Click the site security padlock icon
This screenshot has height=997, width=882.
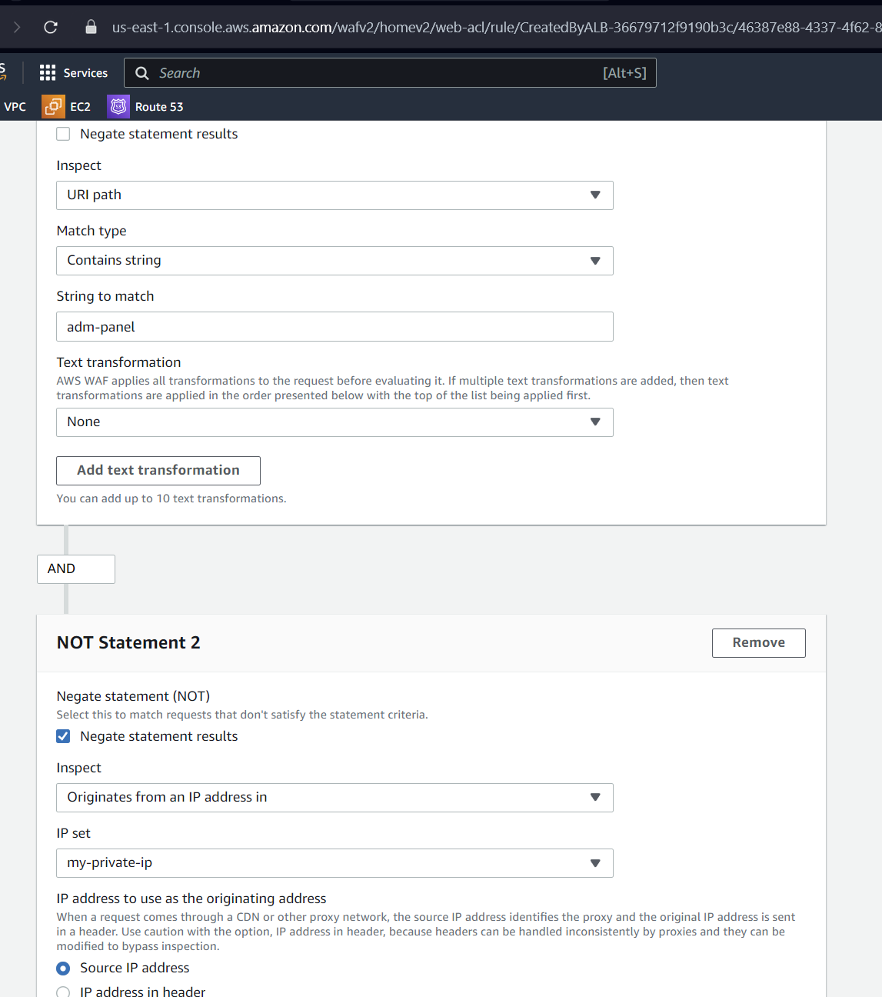coord(91,28)
